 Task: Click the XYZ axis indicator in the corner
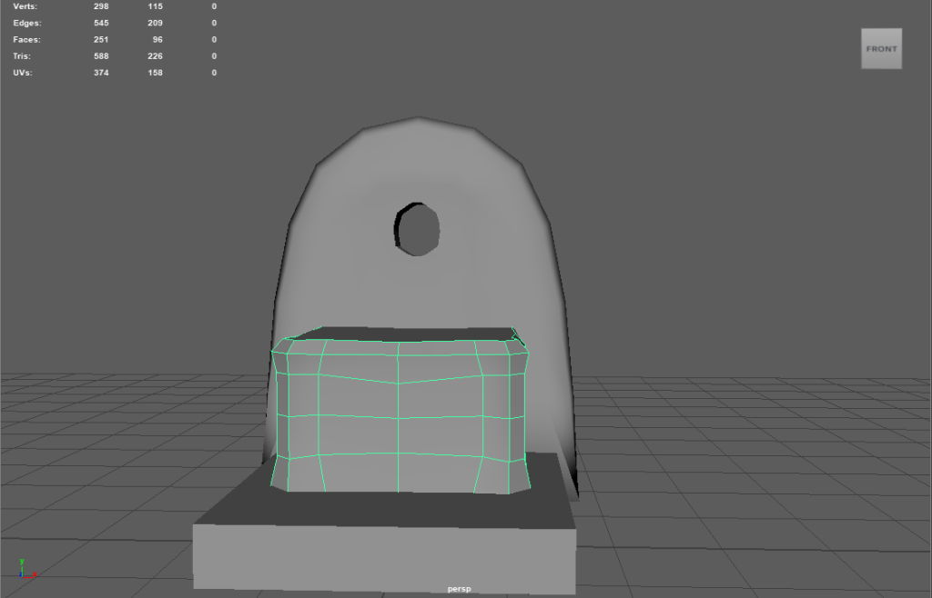[25, 570]
